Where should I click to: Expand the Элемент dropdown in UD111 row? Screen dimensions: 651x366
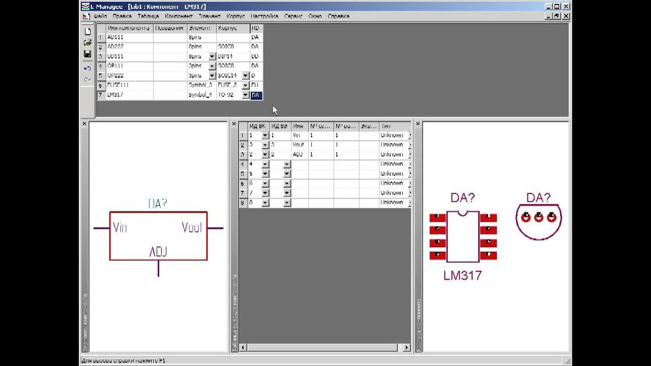click(x=212, y=56)
